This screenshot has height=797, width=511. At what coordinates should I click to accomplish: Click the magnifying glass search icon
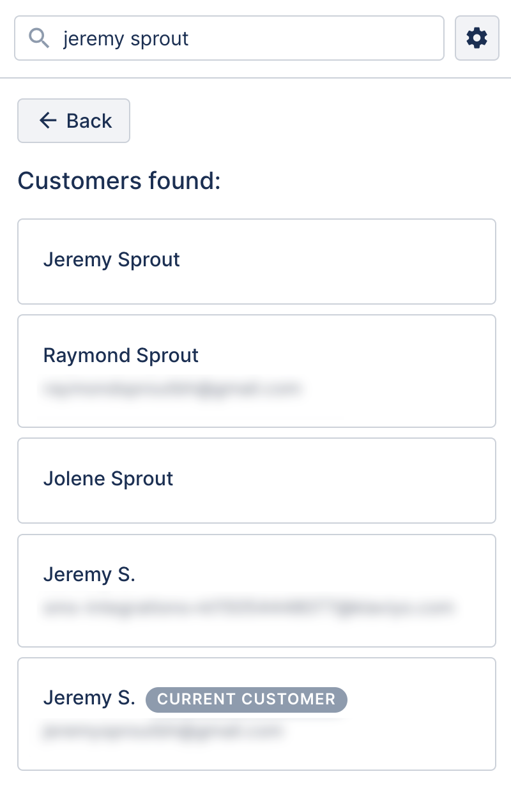pos(39,38)
